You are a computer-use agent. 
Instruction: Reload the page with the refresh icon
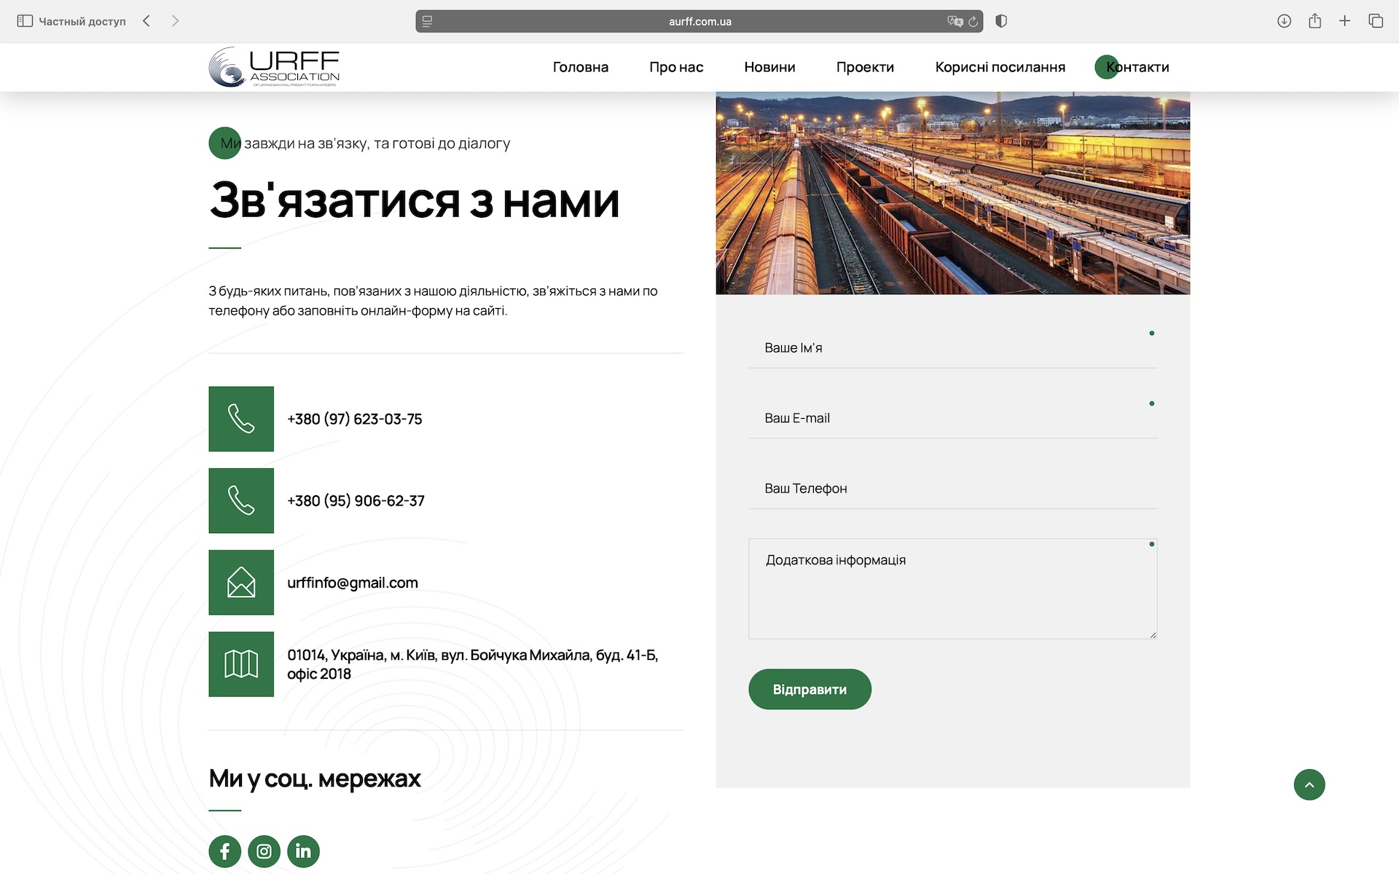coord(973,21)
